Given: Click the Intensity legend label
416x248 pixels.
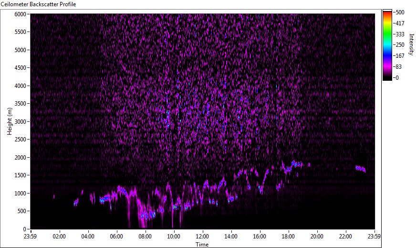Looking at the screenshot, I should pyautogui.click(x=411, y=44).
